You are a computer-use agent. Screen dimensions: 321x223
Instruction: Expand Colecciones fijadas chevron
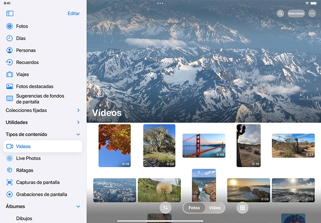tap(78, 110)
